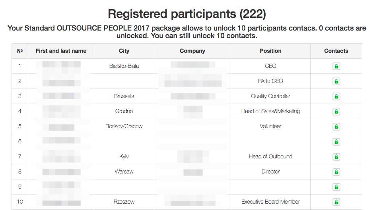This screenshot has height=210, width=377.
Task: Click the № column header
Action: click(20, 51)
